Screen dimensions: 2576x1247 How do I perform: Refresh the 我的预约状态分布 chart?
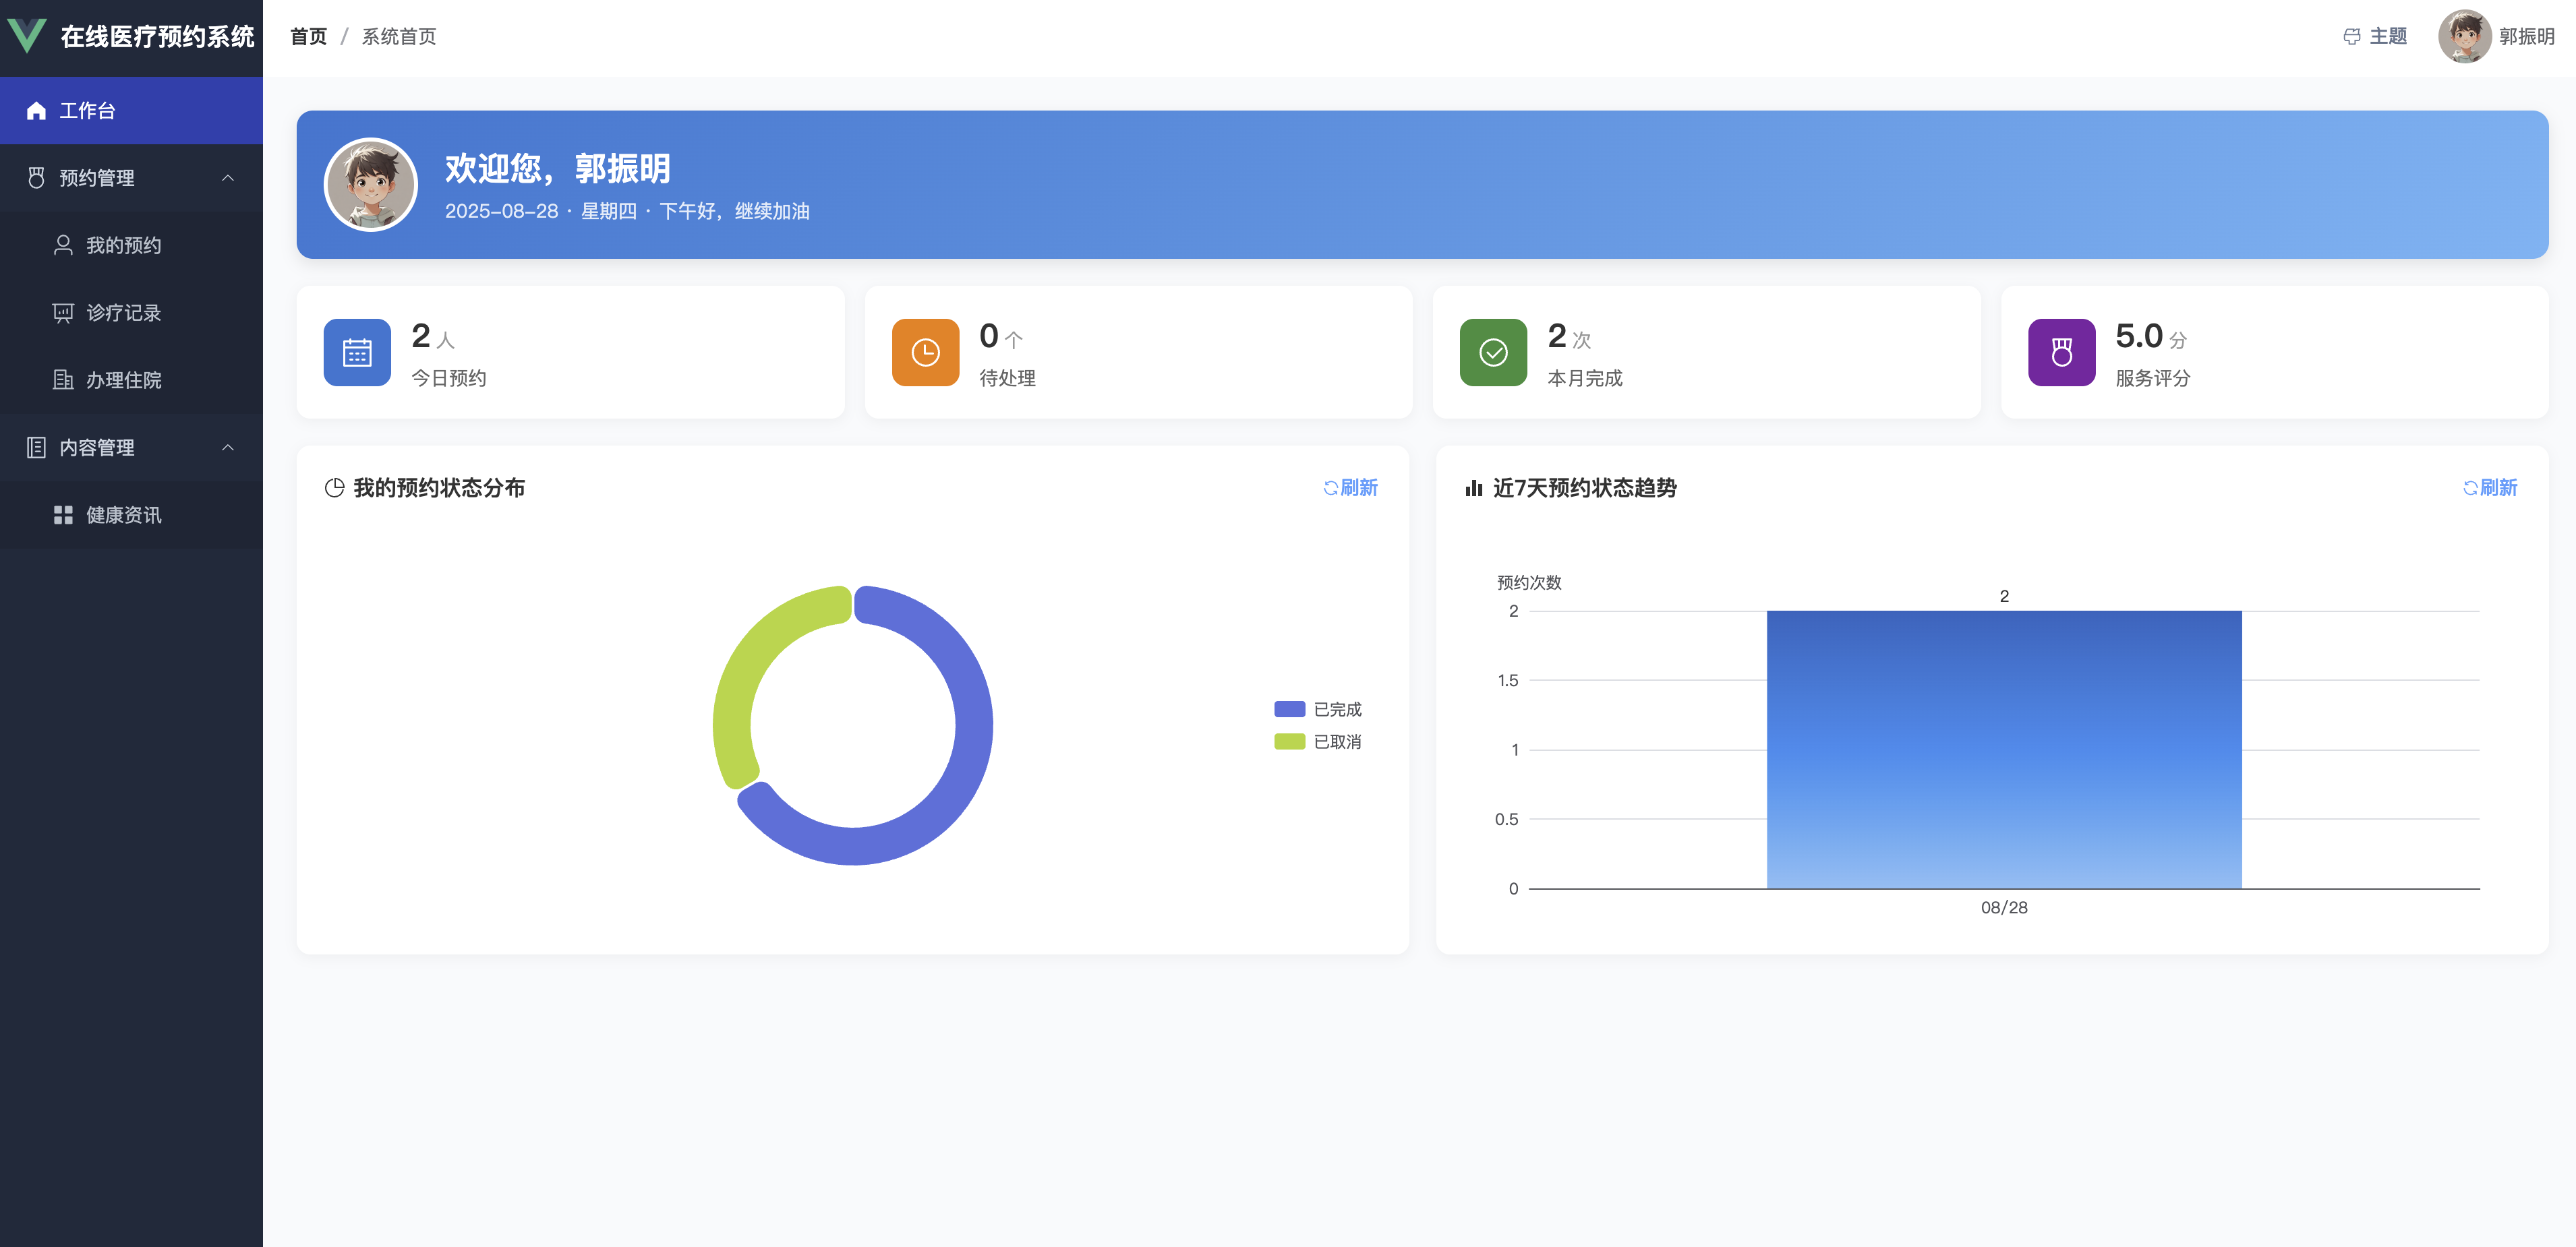(1351, 487)
